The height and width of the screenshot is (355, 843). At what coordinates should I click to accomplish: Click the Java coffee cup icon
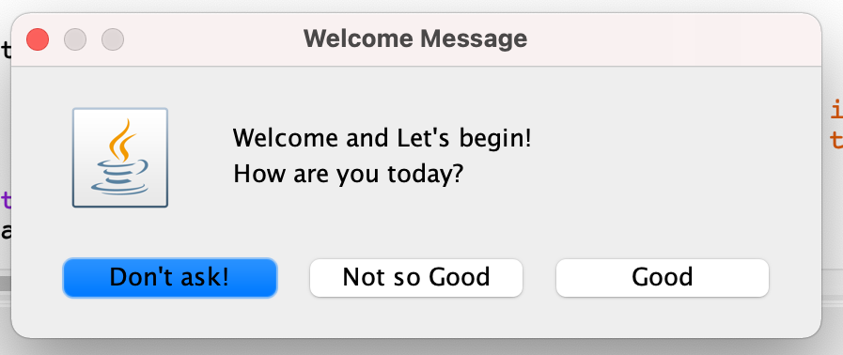coord(120,158)
